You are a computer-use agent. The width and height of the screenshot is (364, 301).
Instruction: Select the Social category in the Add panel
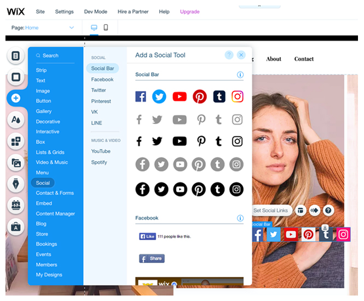click(43, 183)
